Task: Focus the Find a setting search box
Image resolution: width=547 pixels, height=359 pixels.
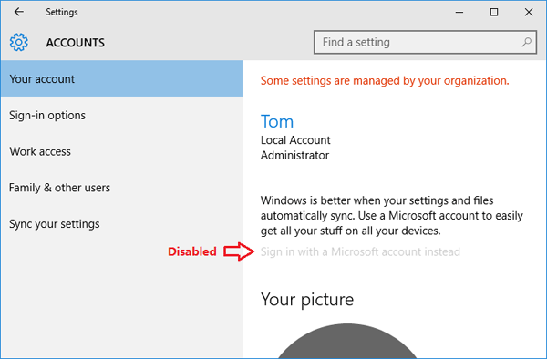Action: tap(425, 42)
